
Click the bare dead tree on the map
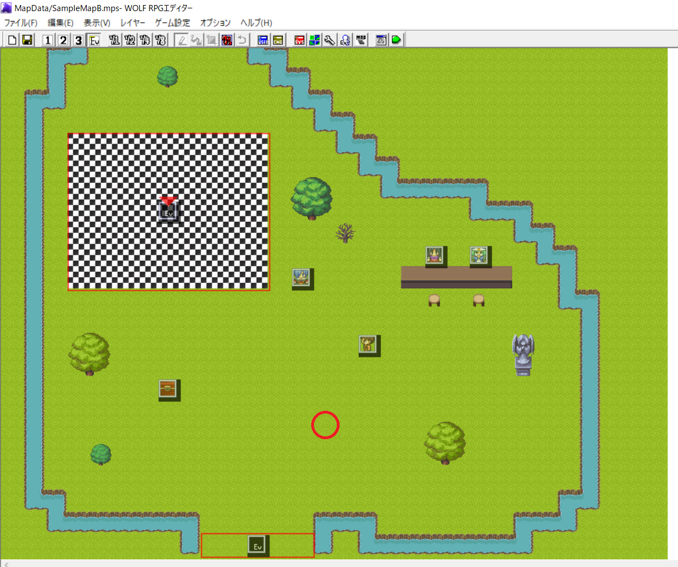click(345, 233)
